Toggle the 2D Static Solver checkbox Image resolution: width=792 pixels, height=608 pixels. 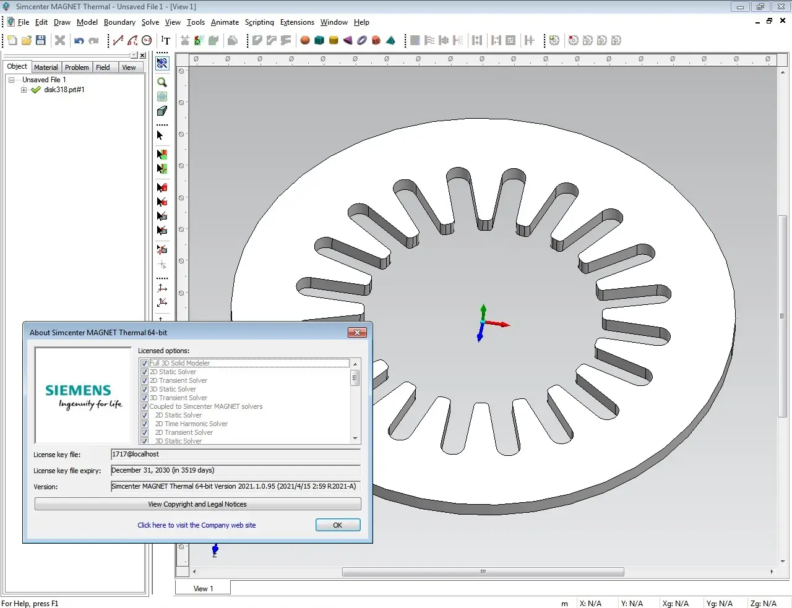[x=144, y=372]
